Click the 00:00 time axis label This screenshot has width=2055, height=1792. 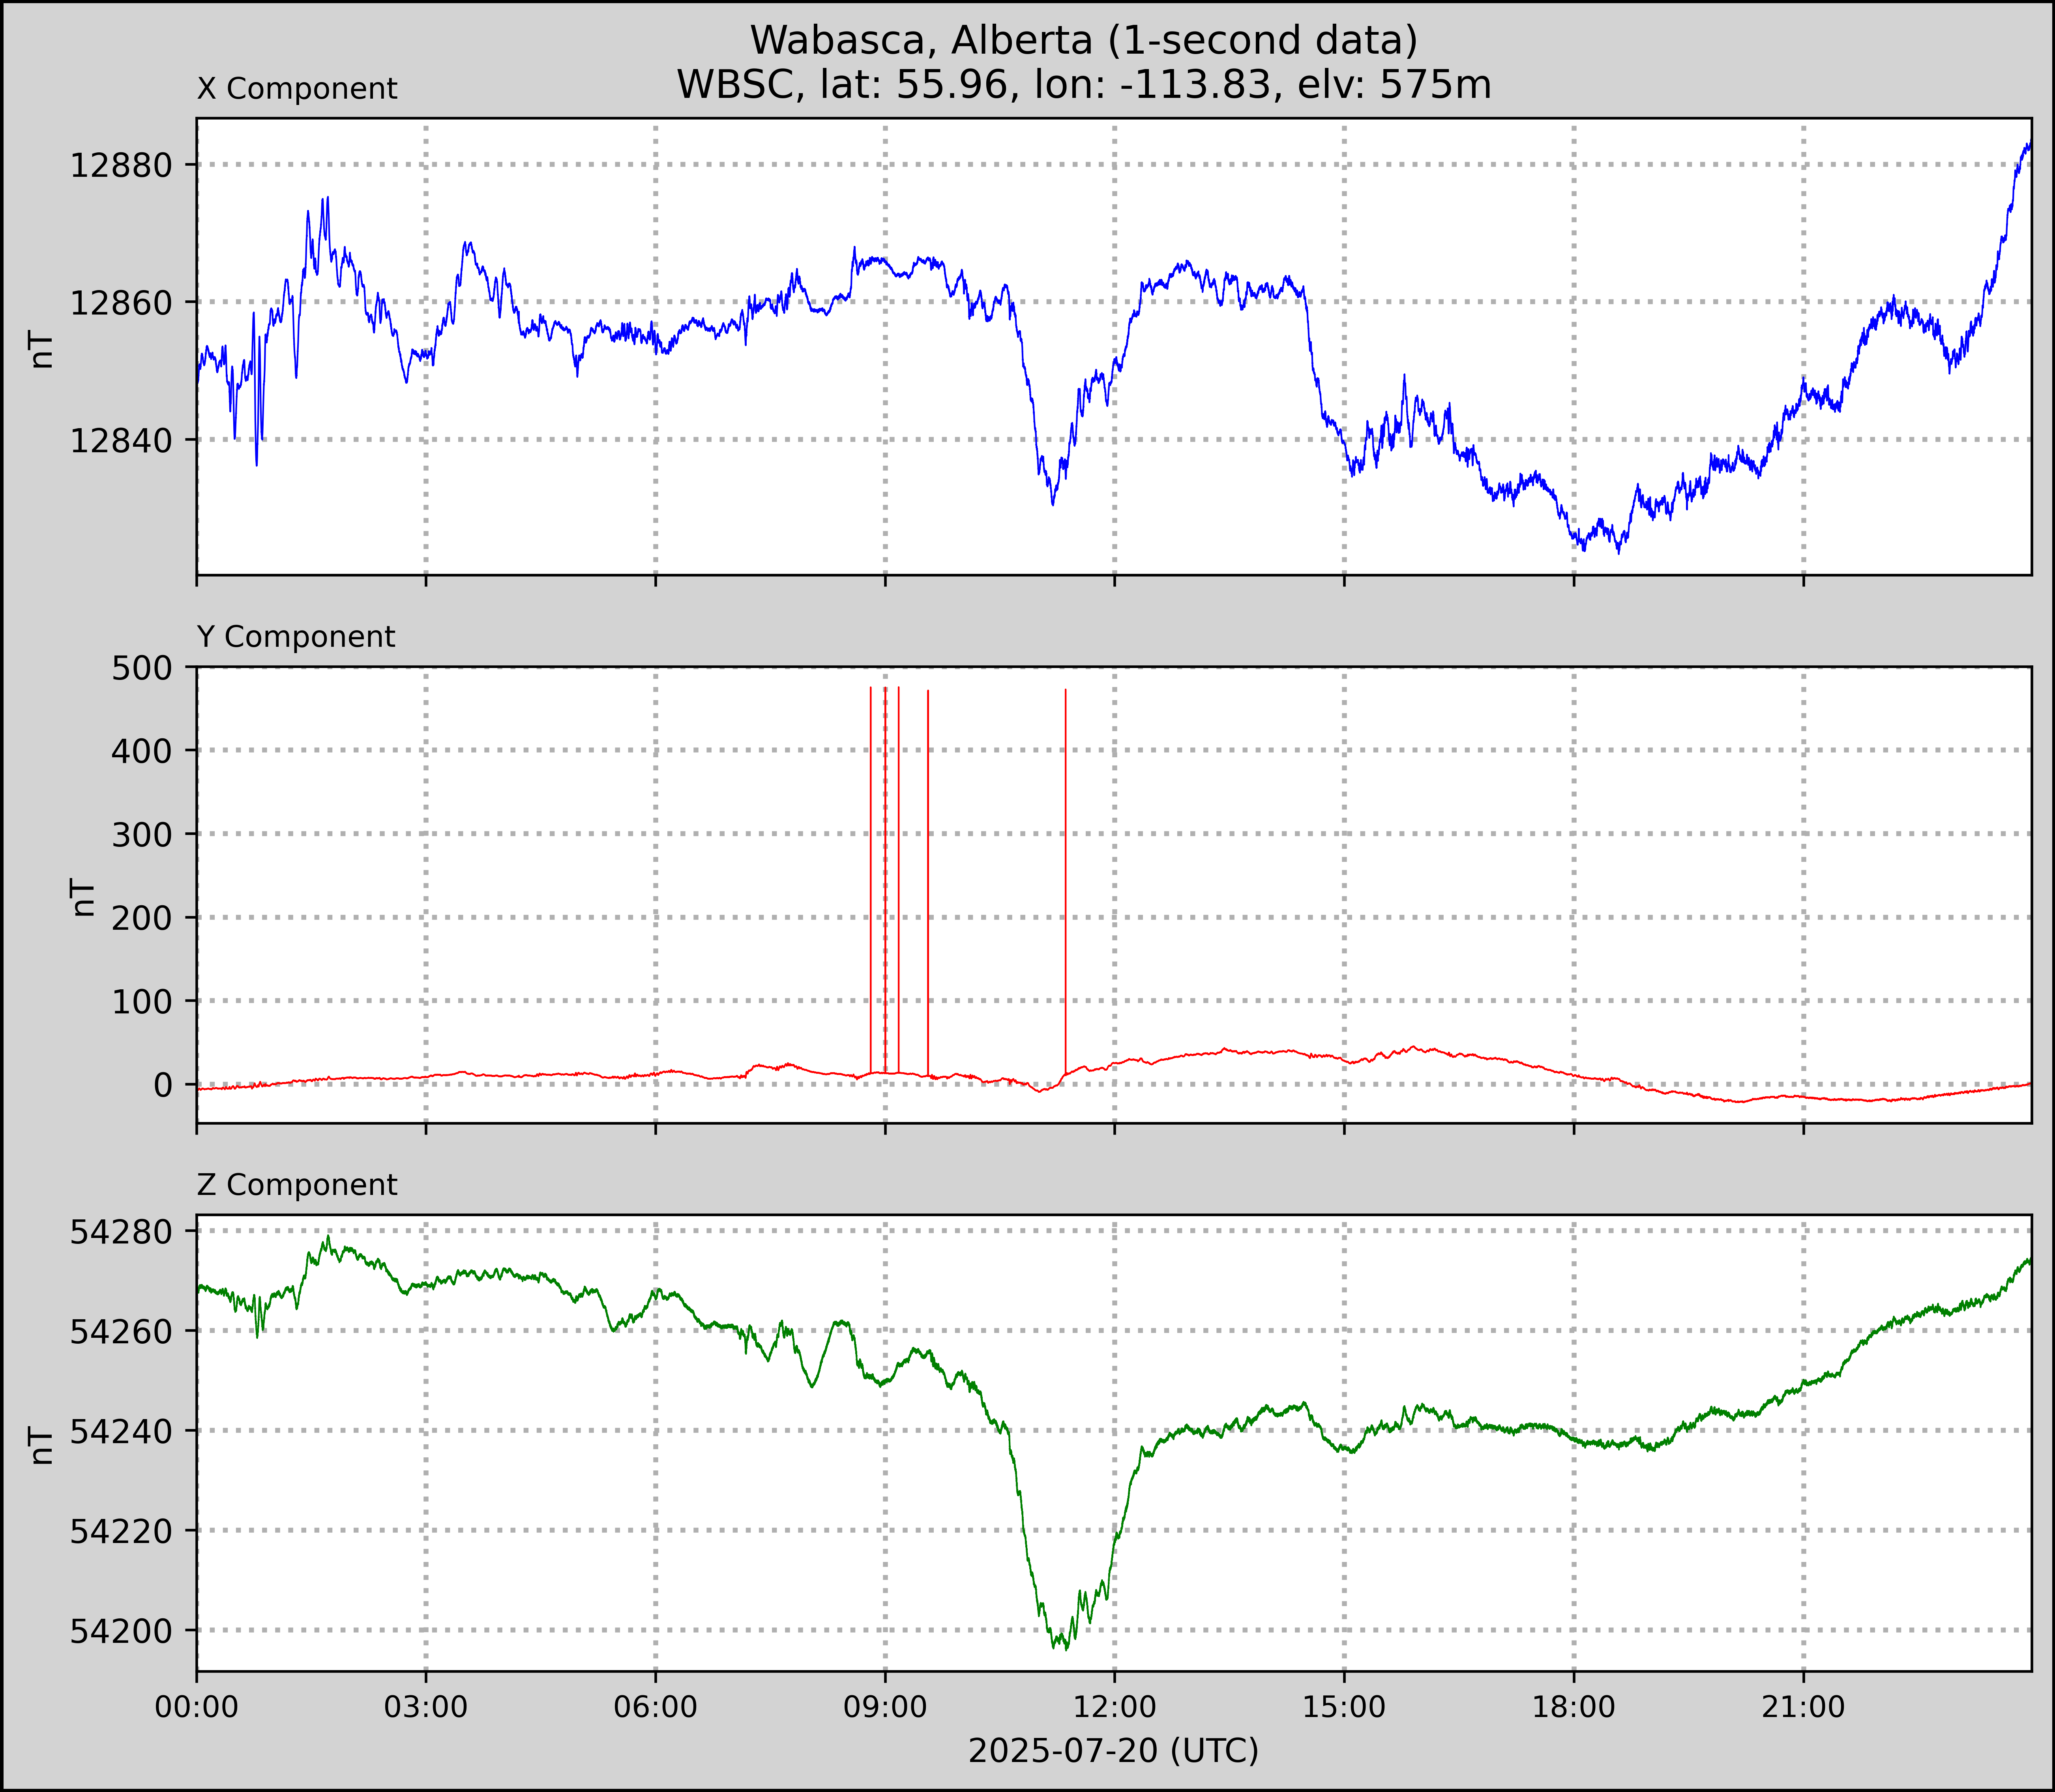click(x=197, y=1707)
